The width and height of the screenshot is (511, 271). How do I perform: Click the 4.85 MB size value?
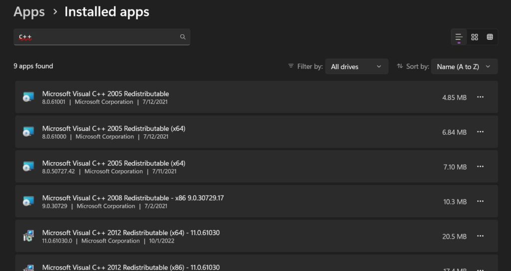(x=454, y=97)
